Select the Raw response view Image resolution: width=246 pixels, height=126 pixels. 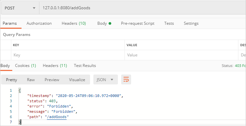[31, 80]
